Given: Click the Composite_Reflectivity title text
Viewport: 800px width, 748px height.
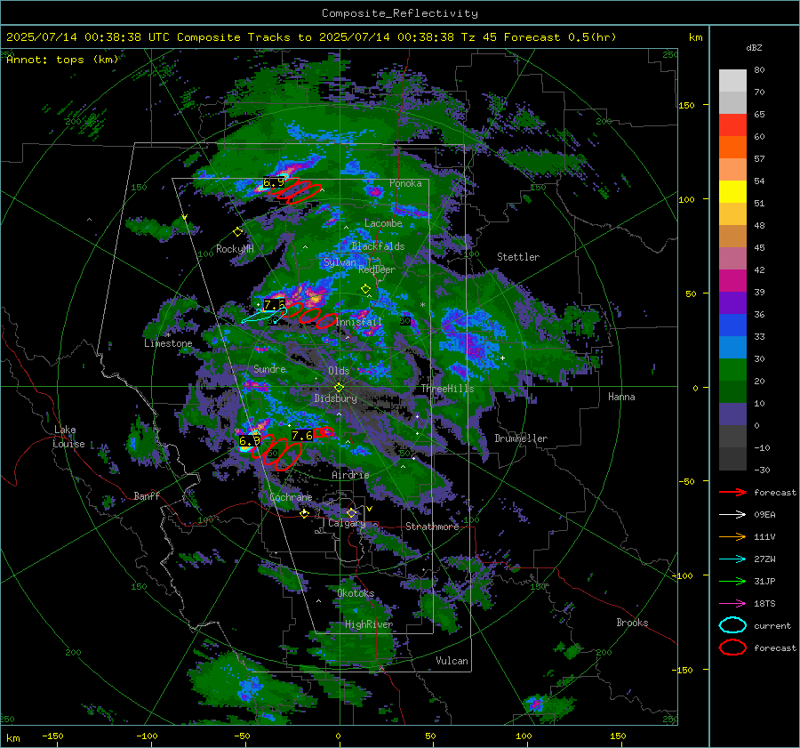Looking at the screenshot, I should pos(400,13).
